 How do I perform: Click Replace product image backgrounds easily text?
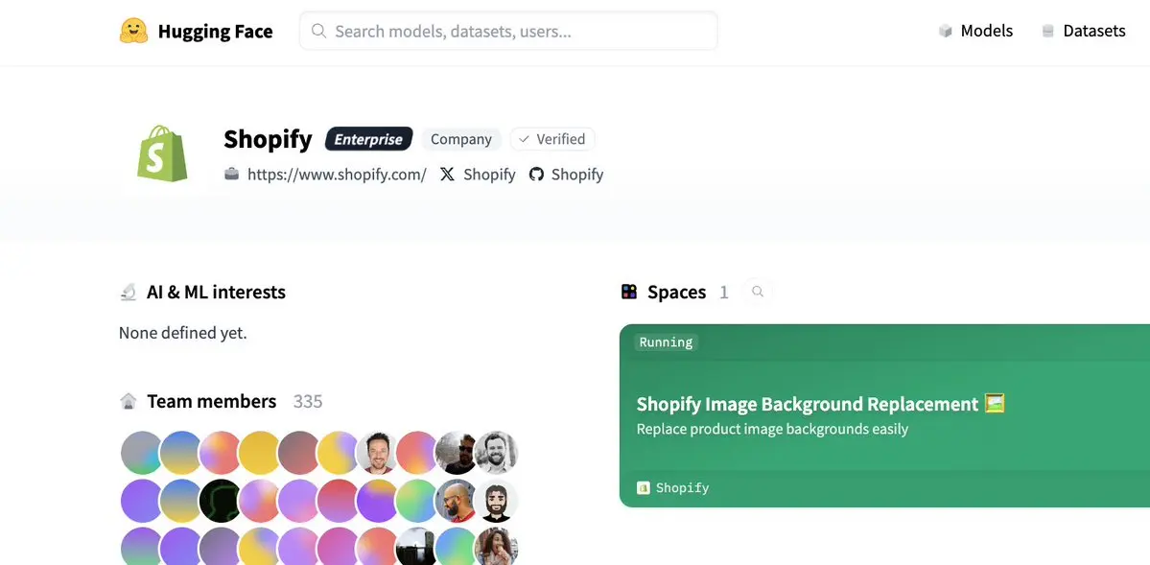(x=772, y=429)
